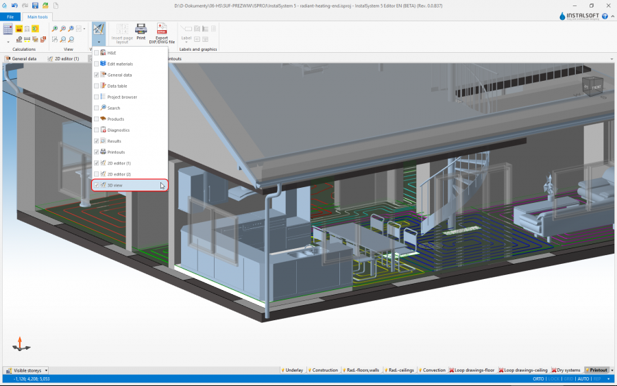Toggle Underlay layer visibility
The image size is (617, 386).
[x=292, y=370]
